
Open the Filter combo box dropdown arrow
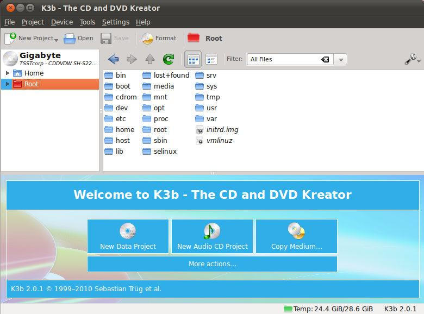click(341, 59)
